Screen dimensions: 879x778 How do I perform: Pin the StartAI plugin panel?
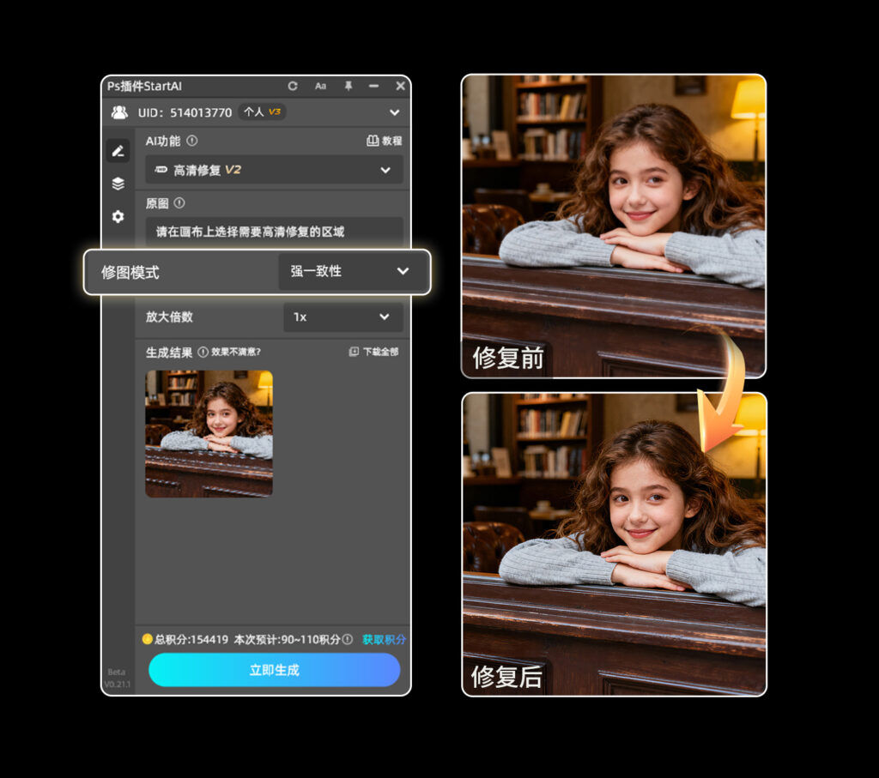point(348,86)
